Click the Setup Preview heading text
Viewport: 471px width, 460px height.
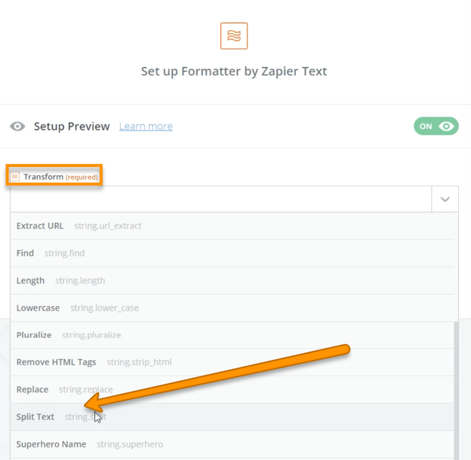click(x=72, y=126)
